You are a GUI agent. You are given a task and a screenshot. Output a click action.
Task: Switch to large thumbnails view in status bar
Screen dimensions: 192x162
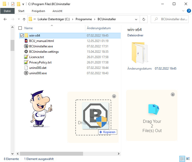click(x=188, y=159)
